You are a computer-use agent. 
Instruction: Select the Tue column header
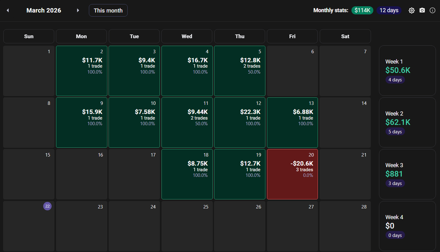pos(134,36)
